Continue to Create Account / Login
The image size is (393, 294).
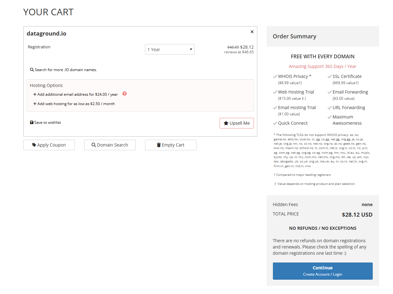click(x=323, y=271)
